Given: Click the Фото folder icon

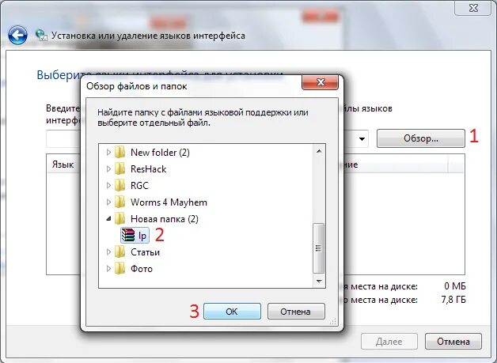Looking at the screenshot, I should [120, 269].
